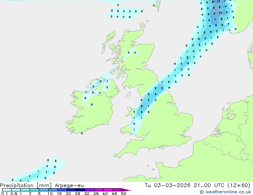Click the legend scale label '30'
253x195 pixels.
tap(87, 193)
